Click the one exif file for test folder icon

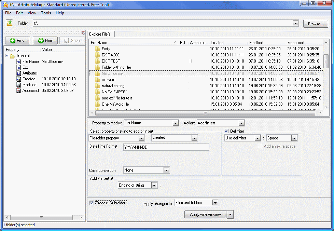point(98,98)
